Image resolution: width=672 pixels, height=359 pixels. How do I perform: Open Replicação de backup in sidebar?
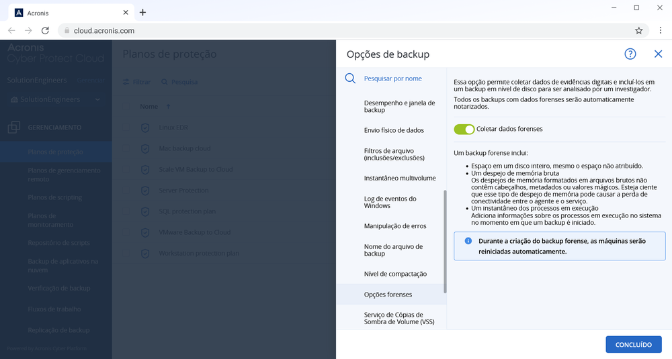[58, 330]
